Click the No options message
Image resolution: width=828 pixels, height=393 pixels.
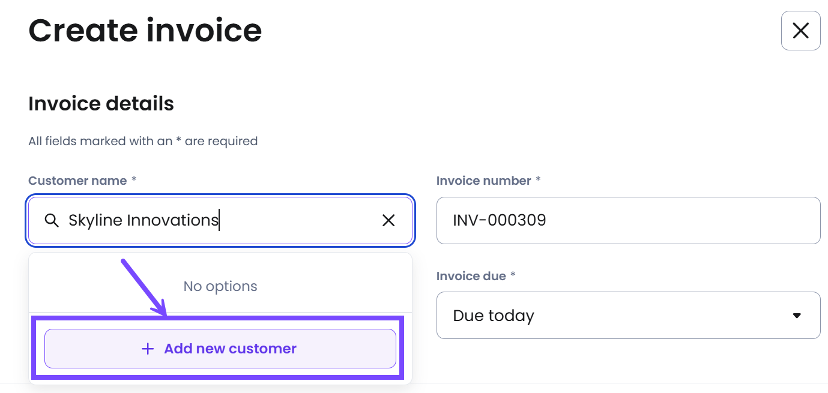(x=220, y=286)
